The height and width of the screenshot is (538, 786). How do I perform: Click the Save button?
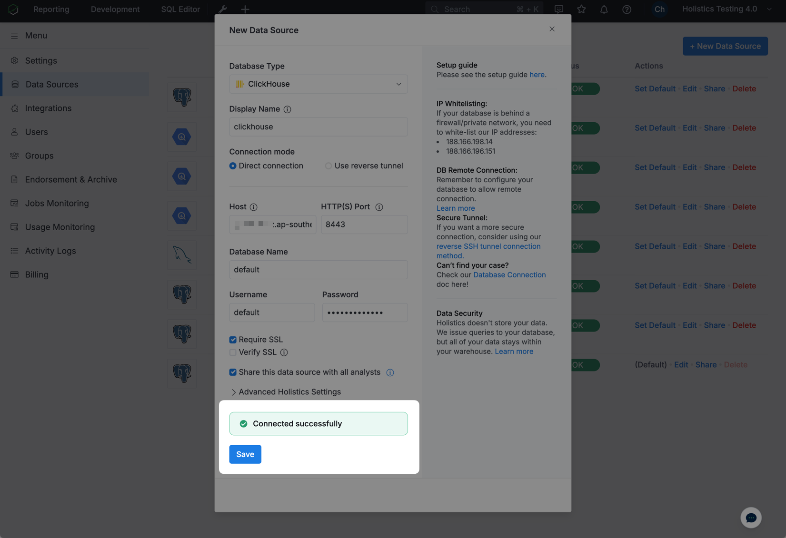[245, 454]
